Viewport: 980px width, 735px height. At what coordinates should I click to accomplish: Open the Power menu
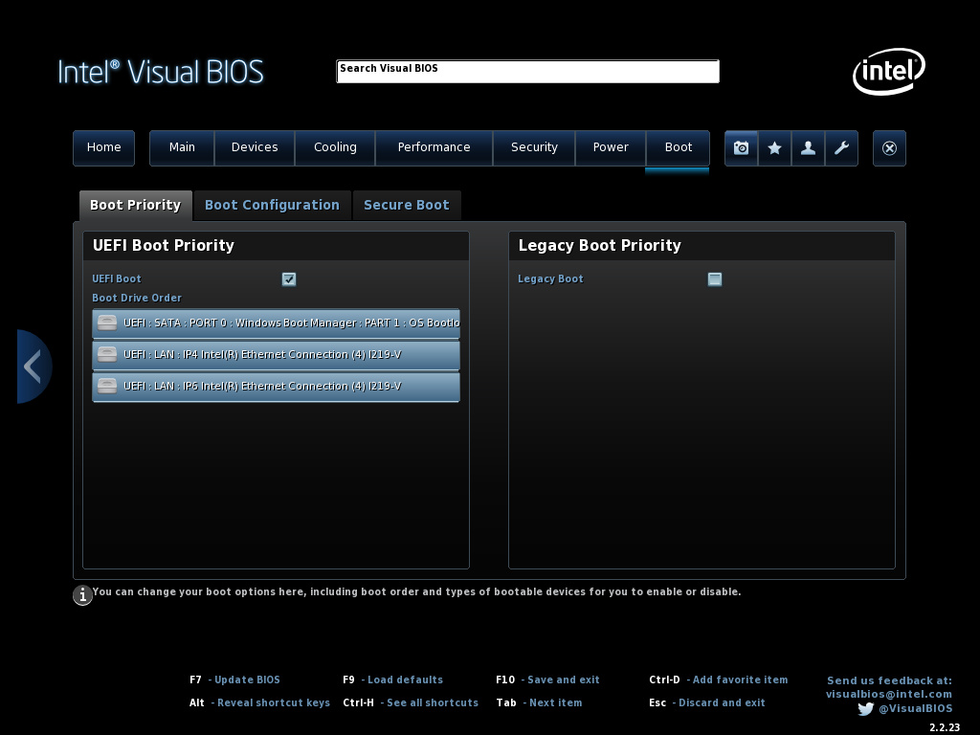pyautogui.click(x=611, y=148)
